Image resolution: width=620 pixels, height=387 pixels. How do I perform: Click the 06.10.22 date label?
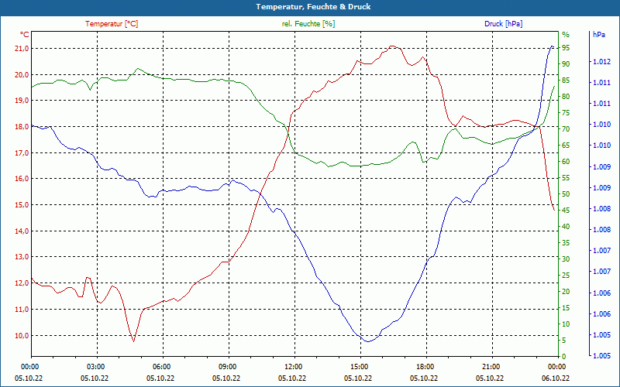(x=556, y=378)
